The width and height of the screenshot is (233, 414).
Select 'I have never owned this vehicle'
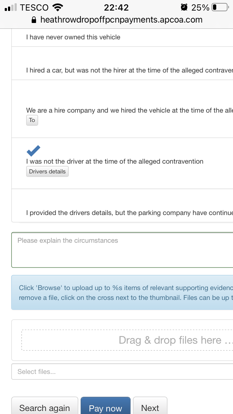[x=73, y=37]
